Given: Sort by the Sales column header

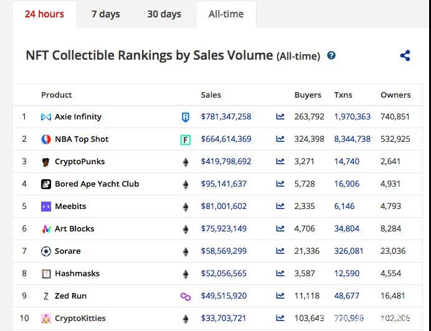Looking at the screenshot, I should (x=211, y=95).
